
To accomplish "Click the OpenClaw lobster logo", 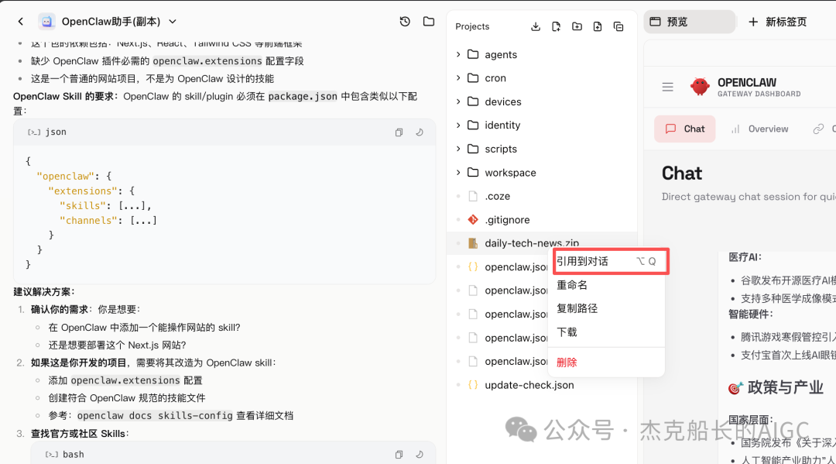I will [x=700, y=87].
